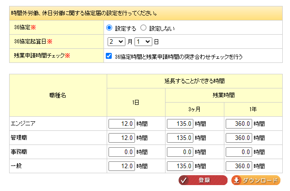
Task: Click エンジニア 1年 hours input field
Action: tap(238, 123)
